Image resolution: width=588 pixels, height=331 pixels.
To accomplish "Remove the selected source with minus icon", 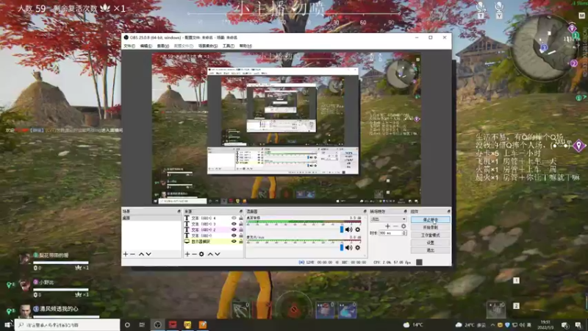I will [194, 254].
